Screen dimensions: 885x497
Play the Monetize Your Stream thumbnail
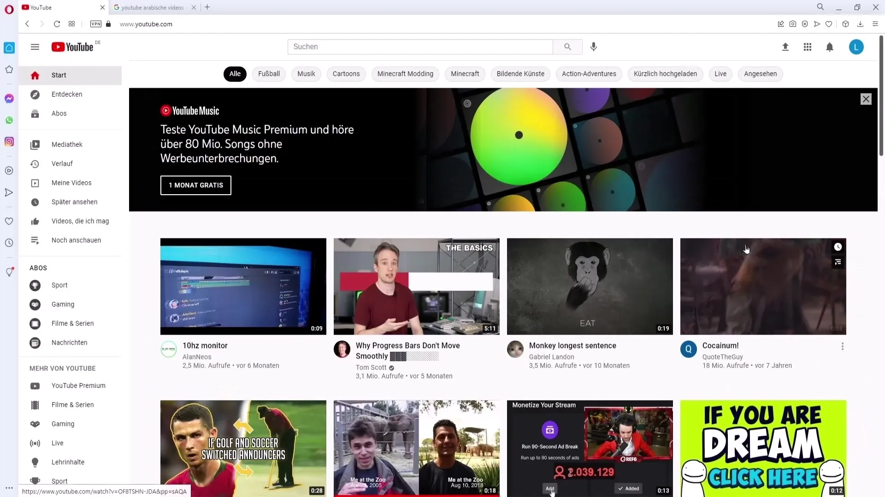tap(590, 448)
